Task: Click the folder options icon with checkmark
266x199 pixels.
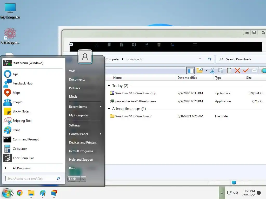Action: 199,70
